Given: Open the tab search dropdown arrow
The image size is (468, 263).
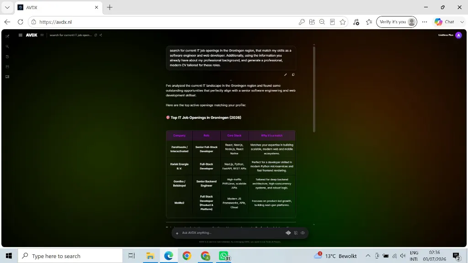Looking at the screenshot, I should click(x=7, y=7).
